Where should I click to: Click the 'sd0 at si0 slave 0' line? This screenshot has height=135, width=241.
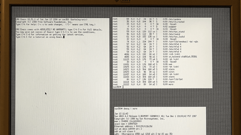125,131
